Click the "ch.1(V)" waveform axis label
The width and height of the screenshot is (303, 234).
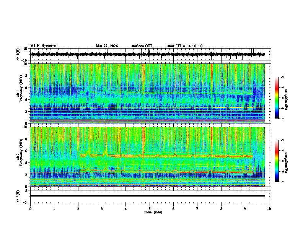coord(18,54)
